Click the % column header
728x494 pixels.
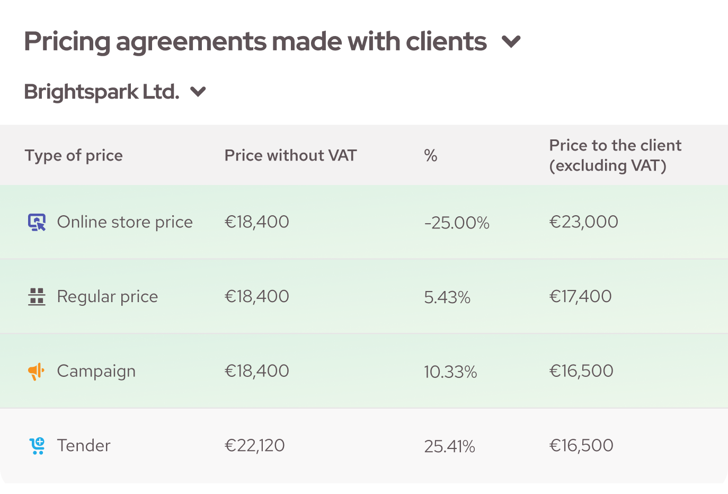point(431,155)
